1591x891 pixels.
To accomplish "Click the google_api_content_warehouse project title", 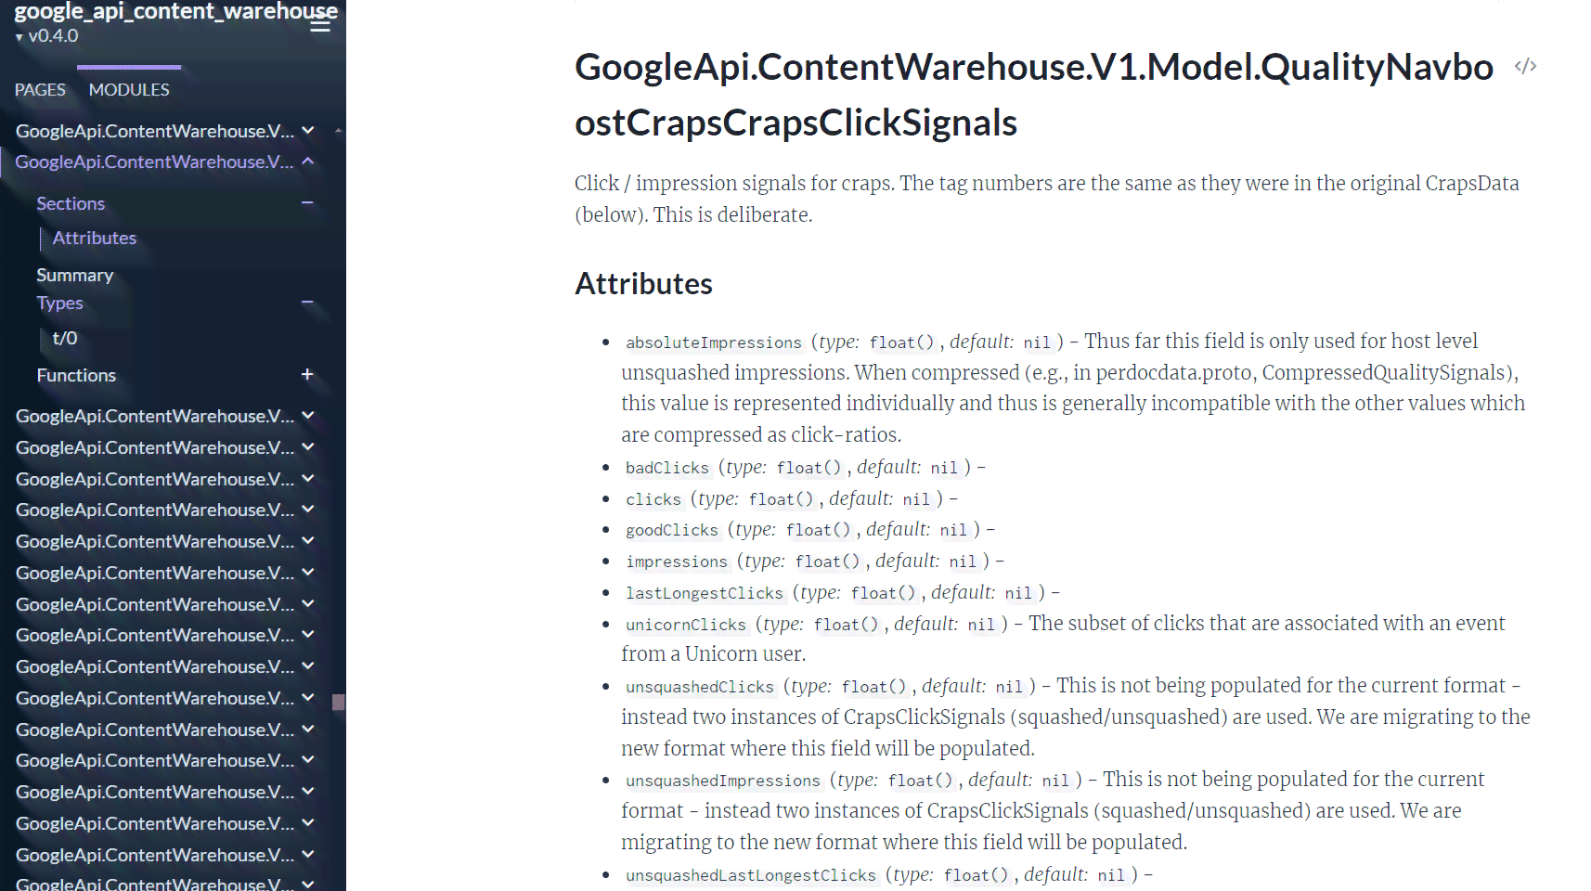I will tap(175, 11).
